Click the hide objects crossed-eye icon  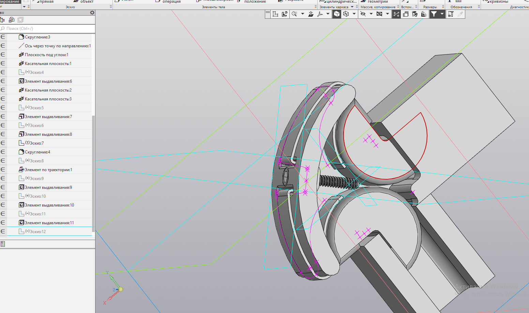363,14
